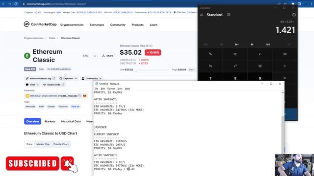The image size is (314, 176).
Task: Open Notepad Help menu
Action: (x=128, y=88)
